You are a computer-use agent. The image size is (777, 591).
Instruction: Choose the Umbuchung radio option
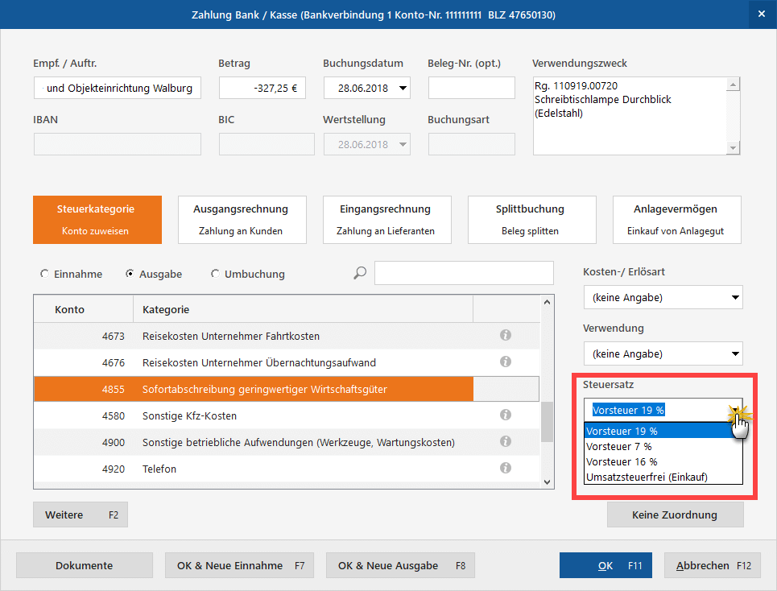(x=215, y=274)
